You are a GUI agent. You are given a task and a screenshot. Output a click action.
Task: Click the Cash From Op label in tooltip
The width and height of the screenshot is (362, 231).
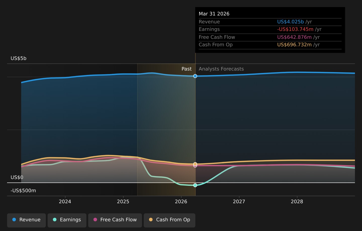216,45
